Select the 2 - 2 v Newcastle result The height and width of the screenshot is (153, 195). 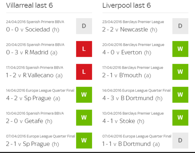pos(130,30)
